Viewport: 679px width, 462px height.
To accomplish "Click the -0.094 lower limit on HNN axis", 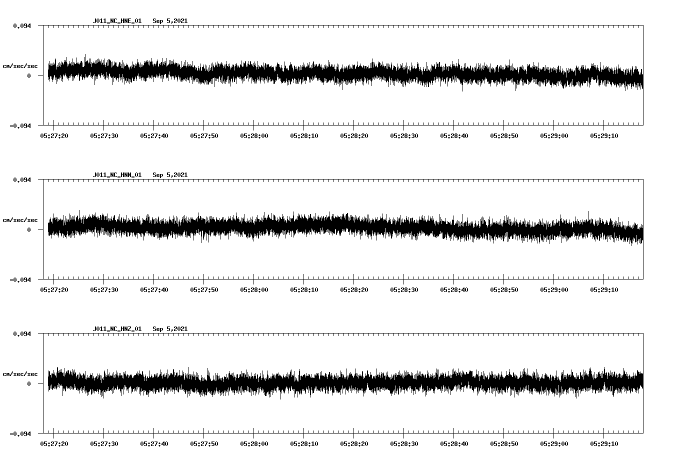I will tap(20, 279).
